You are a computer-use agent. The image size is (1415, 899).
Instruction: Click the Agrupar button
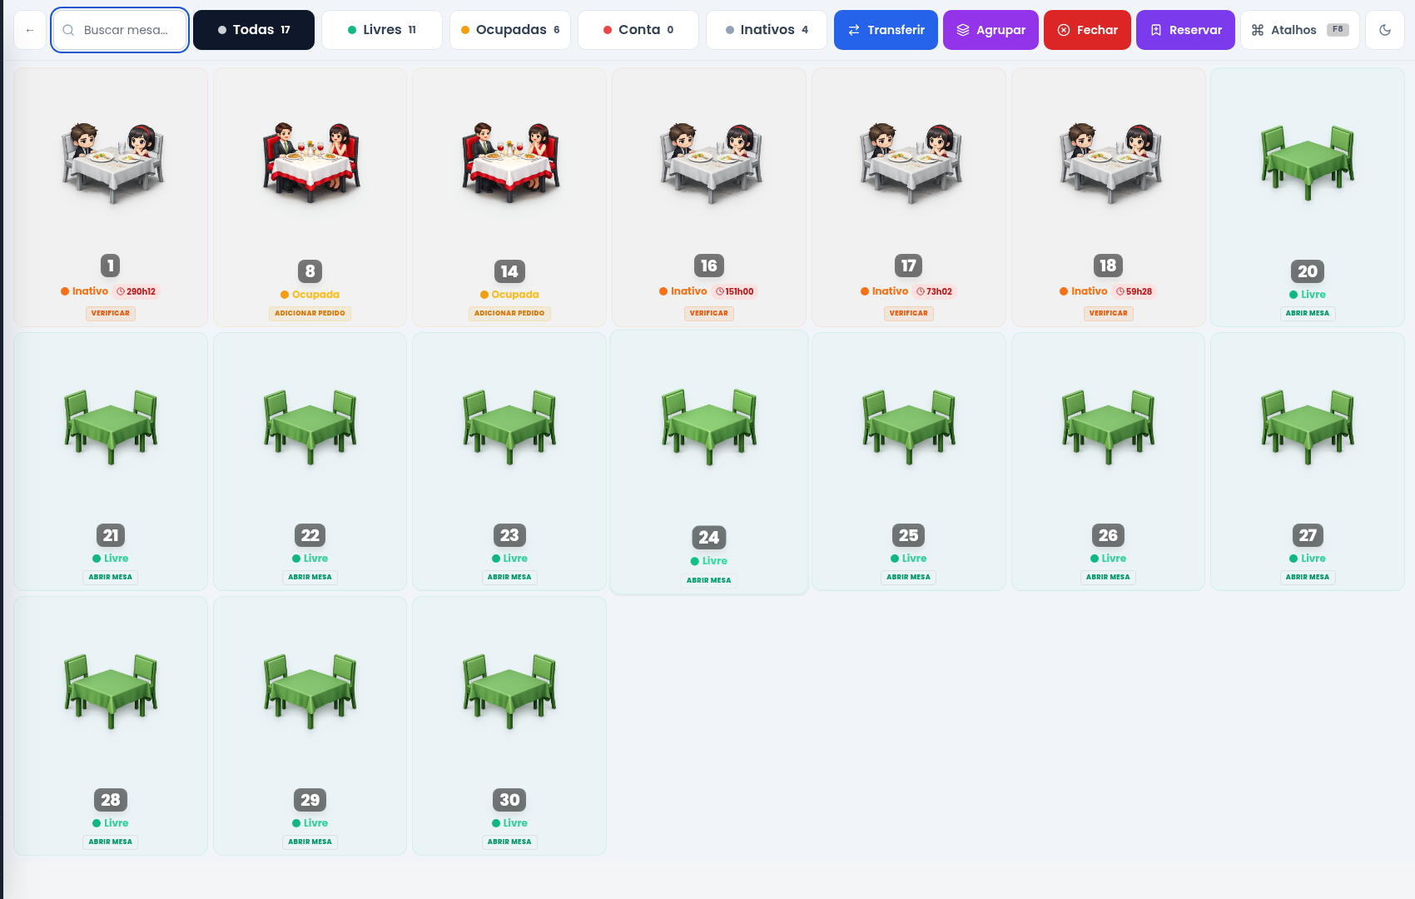(990, 30)
